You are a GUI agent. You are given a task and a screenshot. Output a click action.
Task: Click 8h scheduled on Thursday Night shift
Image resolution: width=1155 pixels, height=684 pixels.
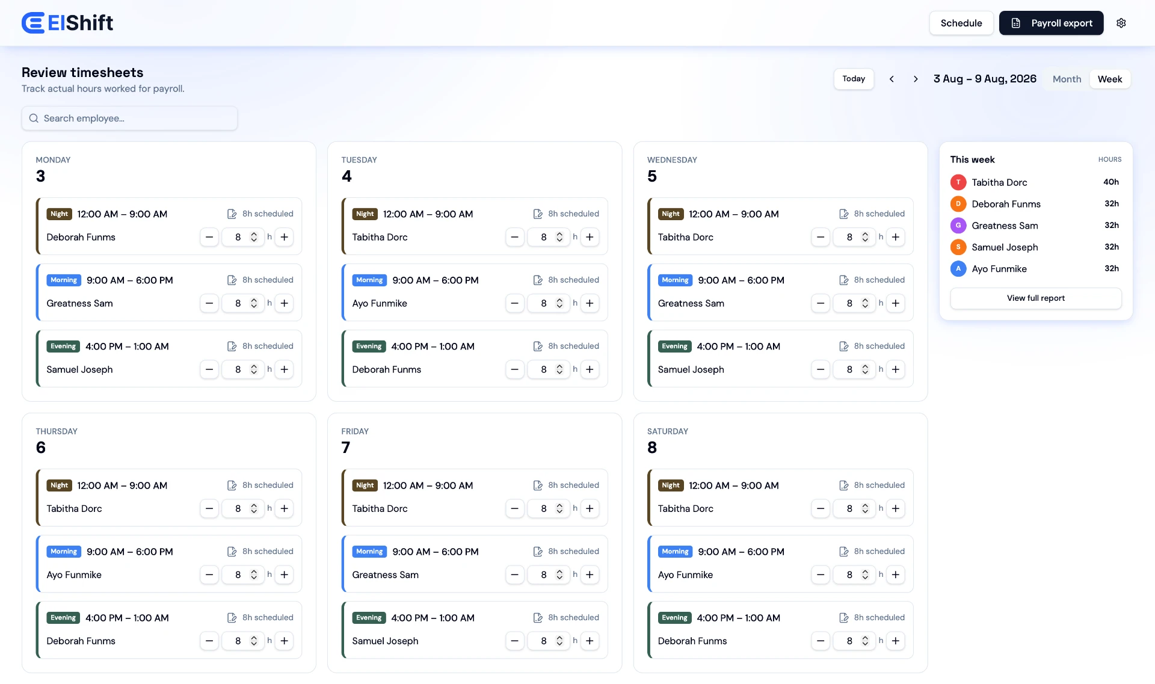[268, 485]
